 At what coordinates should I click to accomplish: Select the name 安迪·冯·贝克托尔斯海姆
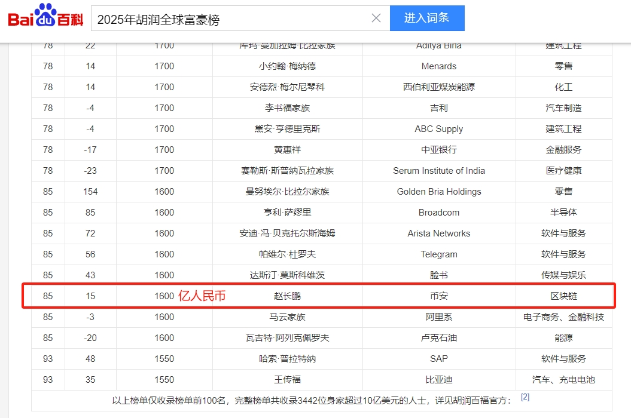[287, 233]
